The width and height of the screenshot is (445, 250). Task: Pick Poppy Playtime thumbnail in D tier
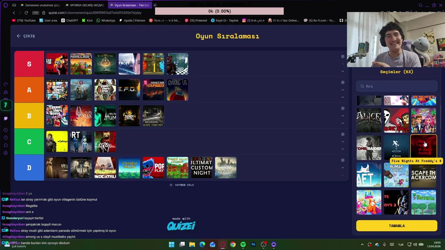point(153,168)
